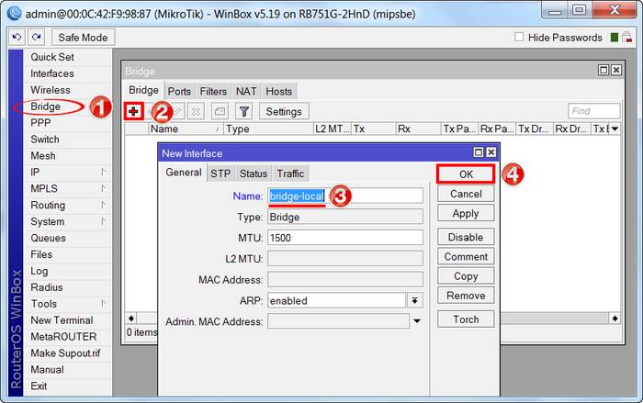Image resolution: width=643 pixels, height=403 pixels.
Task: Click the undo arrow icon
Action: tap(17, 37)
